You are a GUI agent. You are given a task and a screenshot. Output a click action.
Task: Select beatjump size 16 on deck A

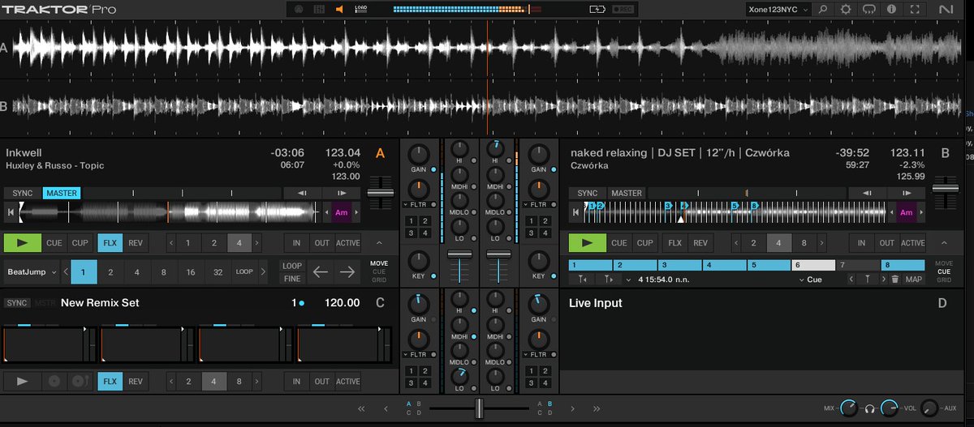[x=191, y=271]
